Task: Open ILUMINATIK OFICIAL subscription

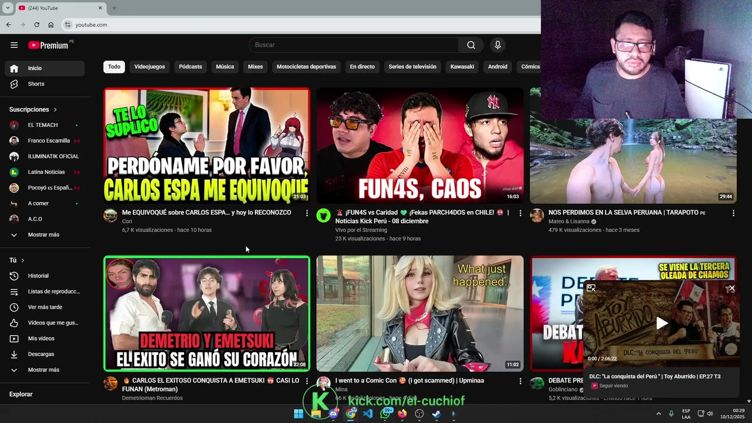Action: tap(45, 156)
